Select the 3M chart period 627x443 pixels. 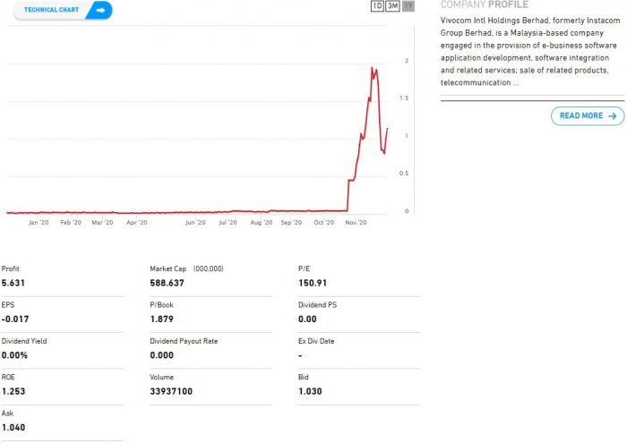click(392, 6)
